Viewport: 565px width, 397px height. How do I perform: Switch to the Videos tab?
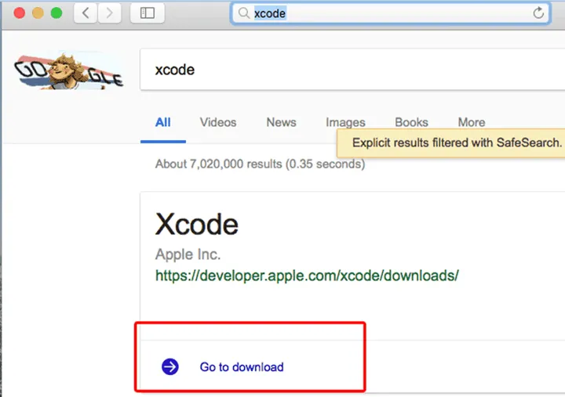218,122
